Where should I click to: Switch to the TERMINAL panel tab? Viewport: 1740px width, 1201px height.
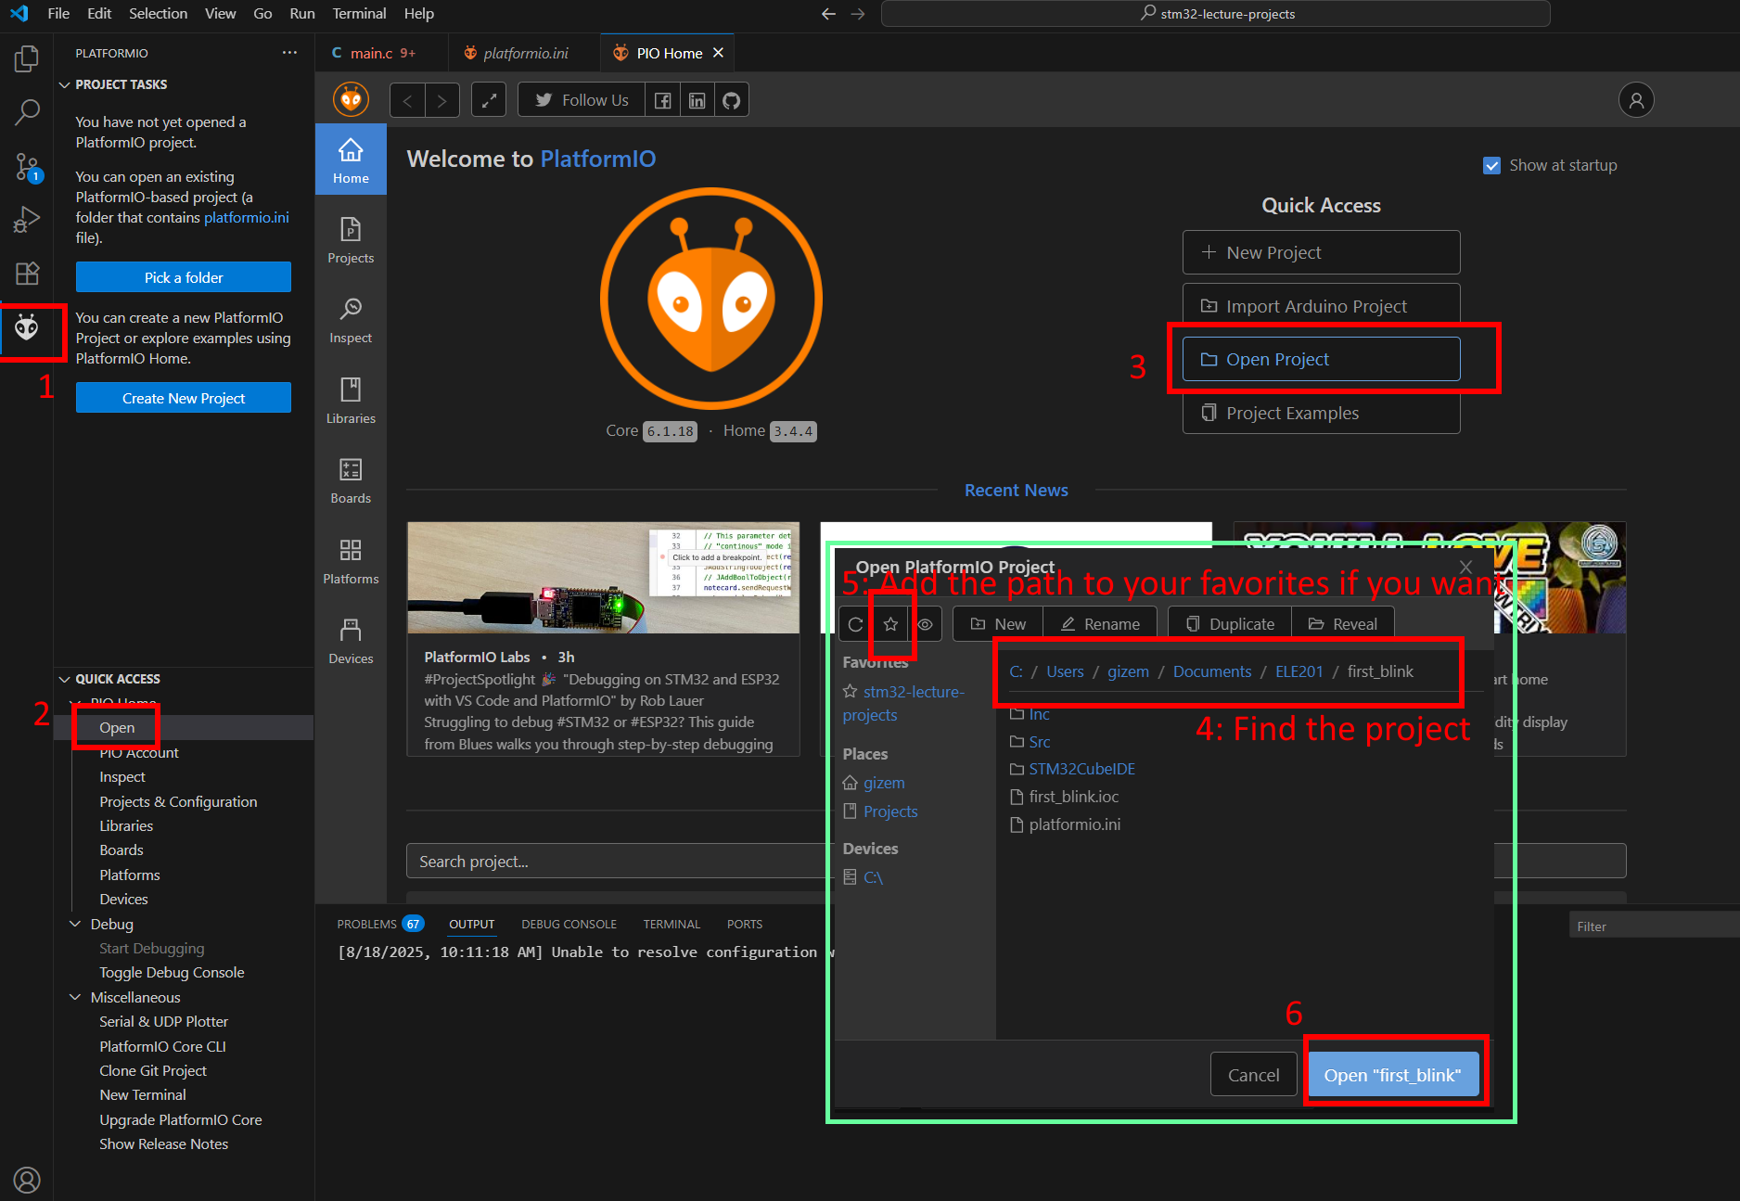pyautogui.click(x=672, y=924)
